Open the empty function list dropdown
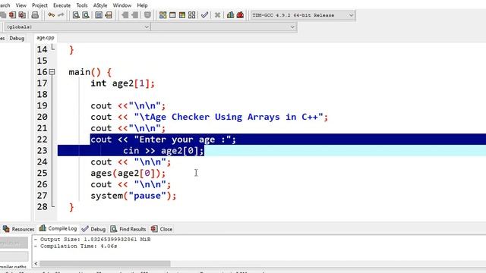This screenshot has height=273, width=486. [x=223, y=27]
